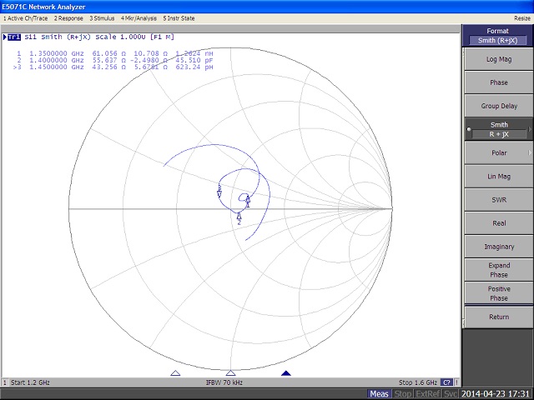Open the Instr State menu

click(x=179, y=18)
